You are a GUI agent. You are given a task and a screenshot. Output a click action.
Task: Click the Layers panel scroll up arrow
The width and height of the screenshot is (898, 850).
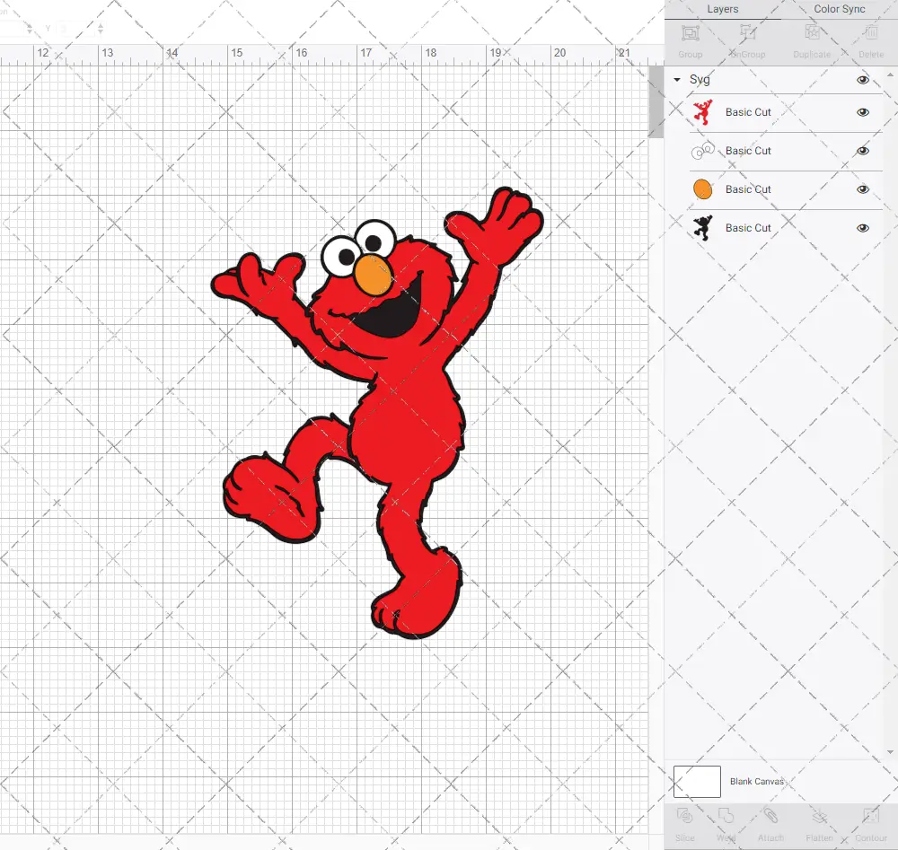[x=889, y=75]
